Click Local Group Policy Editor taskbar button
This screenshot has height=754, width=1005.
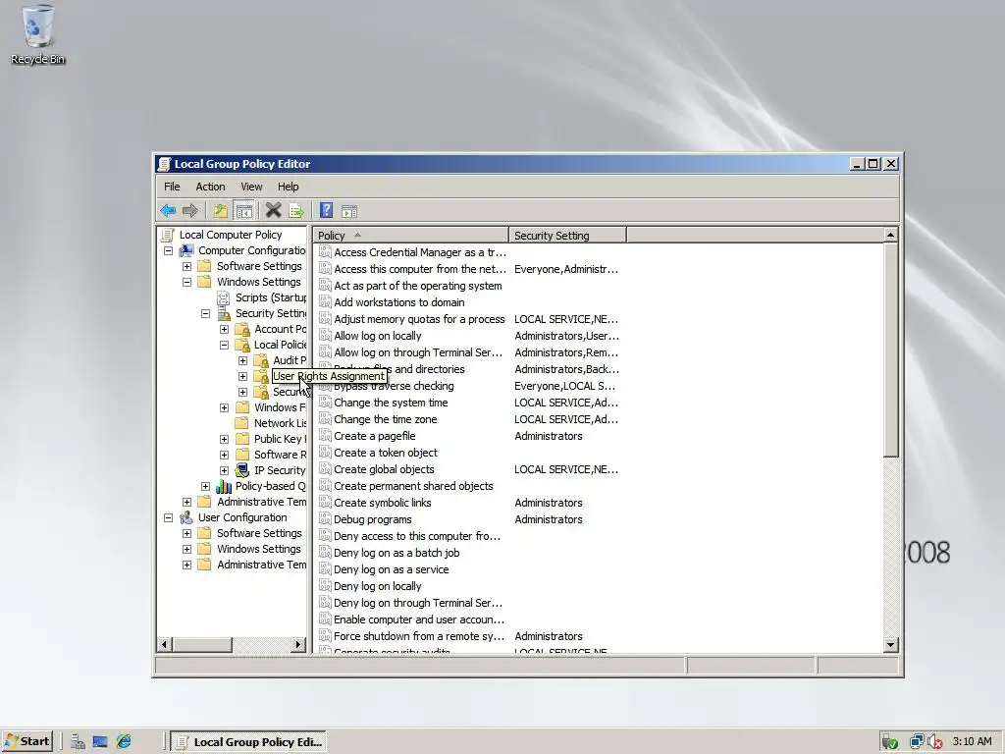[x=250, y=742]
